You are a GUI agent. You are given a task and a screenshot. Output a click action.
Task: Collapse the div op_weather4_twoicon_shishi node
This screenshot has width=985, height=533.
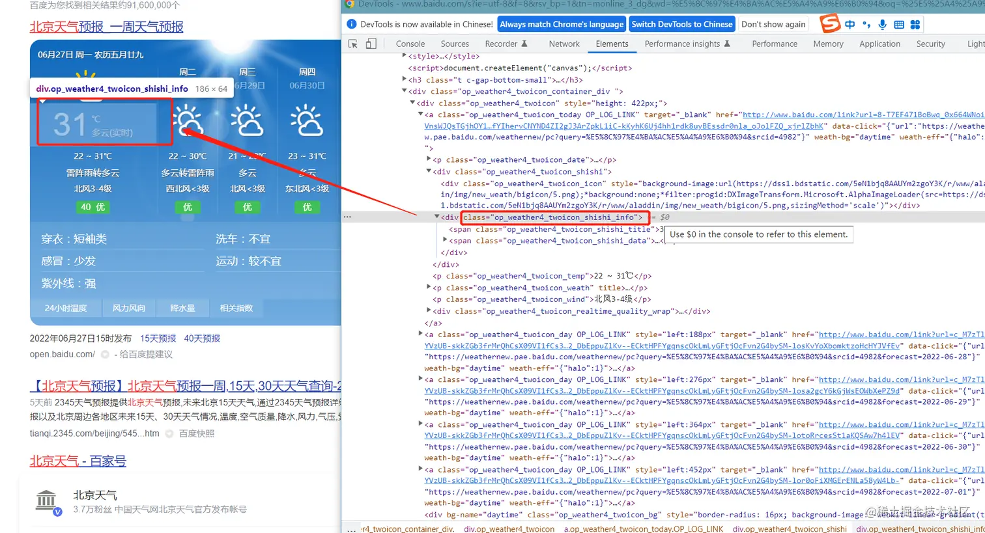click(429, 172)
